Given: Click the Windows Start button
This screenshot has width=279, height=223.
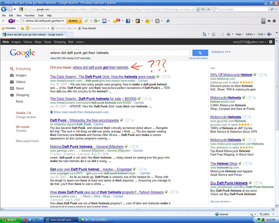Looking at the screenshot, I should coord(10,220).
